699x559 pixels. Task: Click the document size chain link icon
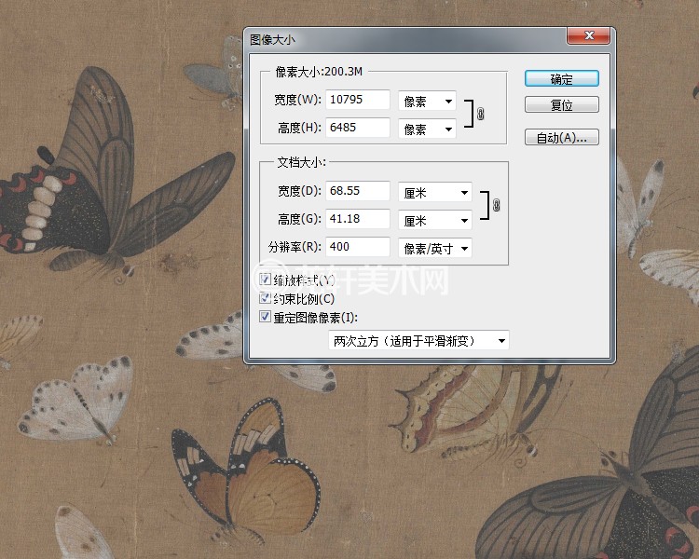click(496, 205)
